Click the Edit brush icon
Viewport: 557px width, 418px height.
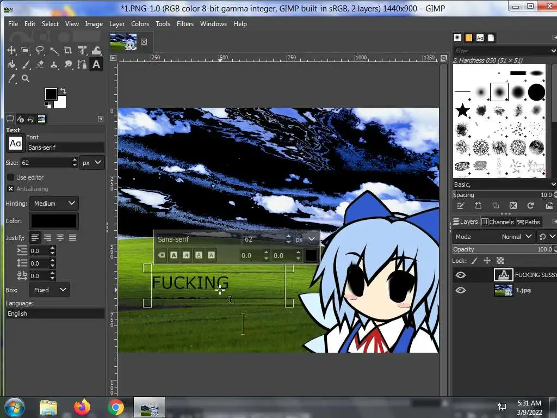point(461,206)
